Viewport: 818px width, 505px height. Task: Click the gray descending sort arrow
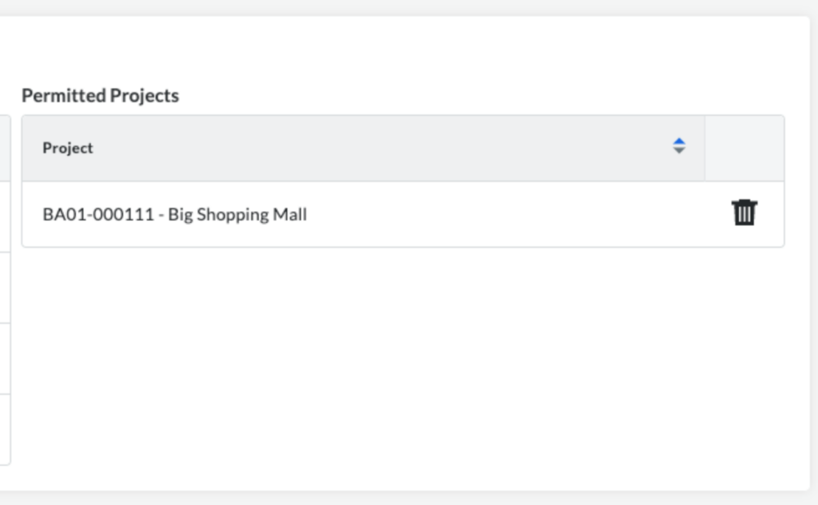point(679,151)
